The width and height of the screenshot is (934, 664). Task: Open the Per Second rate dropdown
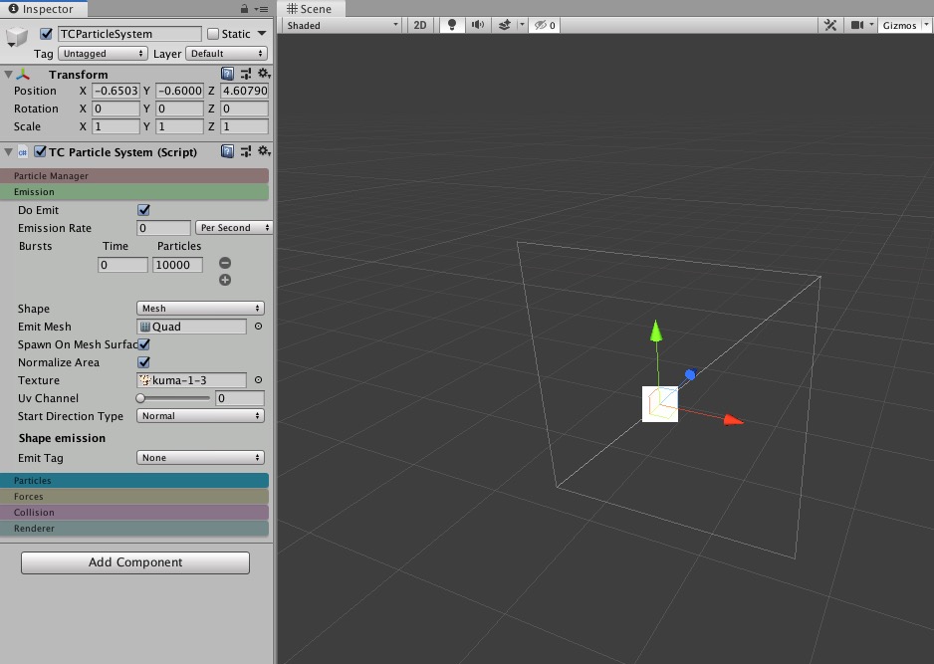[234, 228]
